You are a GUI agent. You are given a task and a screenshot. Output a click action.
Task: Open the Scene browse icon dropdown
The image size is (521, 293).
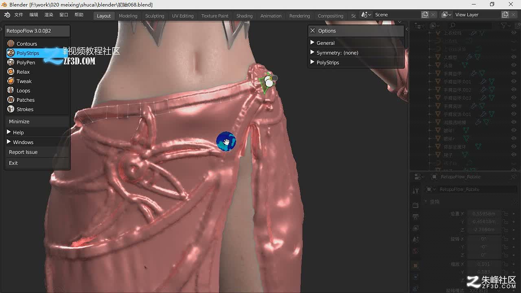click(366, 15)
